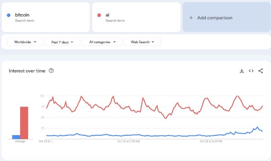Image resolution: width=271 pixels, height=161 pixels.
Task: Add a new comparison term
Action: coord(227,17)
